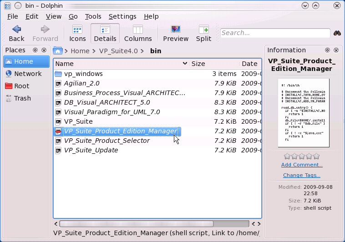Open the File menu
This screenshot has width=345, height=242.
click(13, 16)
